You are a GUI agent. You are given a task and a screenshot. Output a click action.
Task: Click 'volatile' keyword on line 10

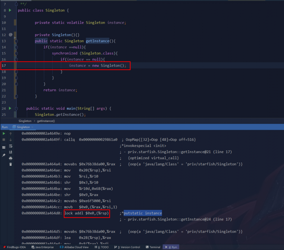(75, 22)
